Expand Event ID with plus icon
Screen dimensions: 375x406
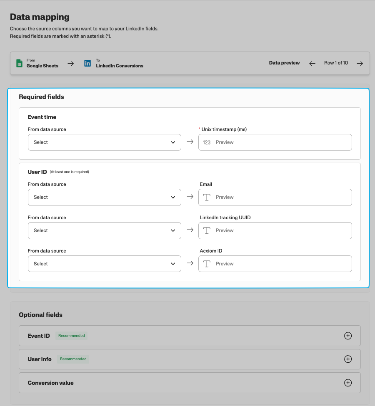click(348, 336)
